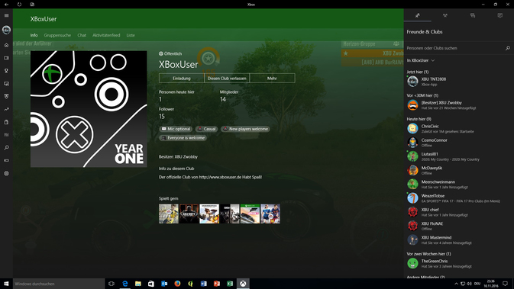Open Outlook in the taskbar

point(164,284)
